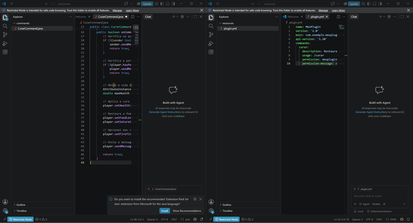Open Copilot status icon in right status bar
This screenshot has height=223, width=413.
coord(402,219)
